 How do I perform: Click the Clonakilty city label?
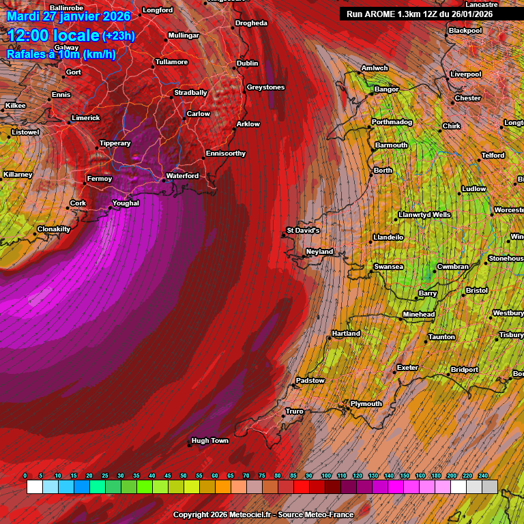(54, 229)
